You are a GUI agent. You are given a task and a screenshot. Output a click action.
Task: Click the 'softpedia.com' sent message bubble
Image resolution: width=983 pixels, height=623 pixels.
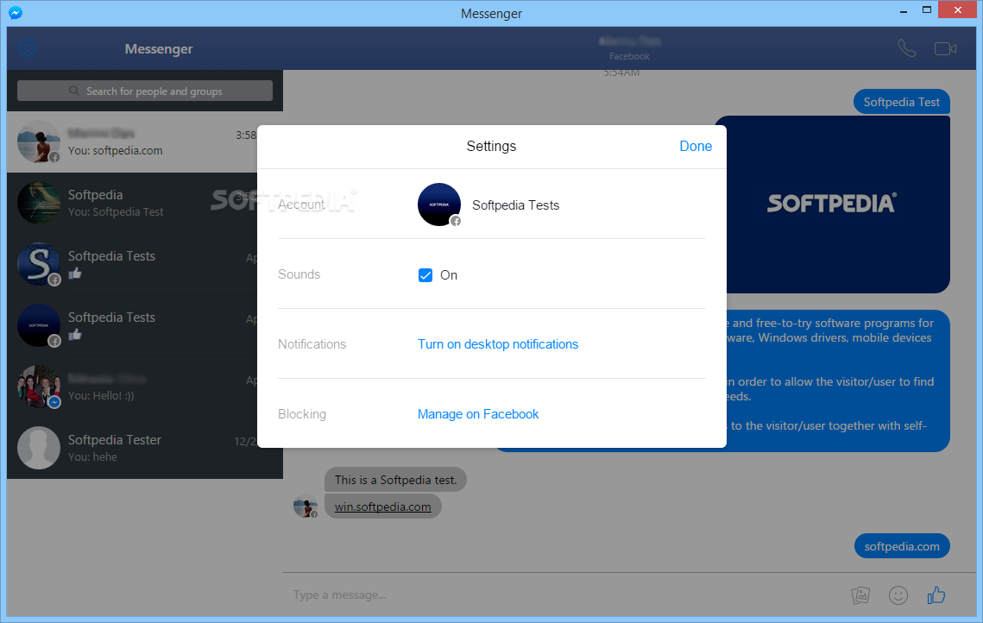point(902,546)
